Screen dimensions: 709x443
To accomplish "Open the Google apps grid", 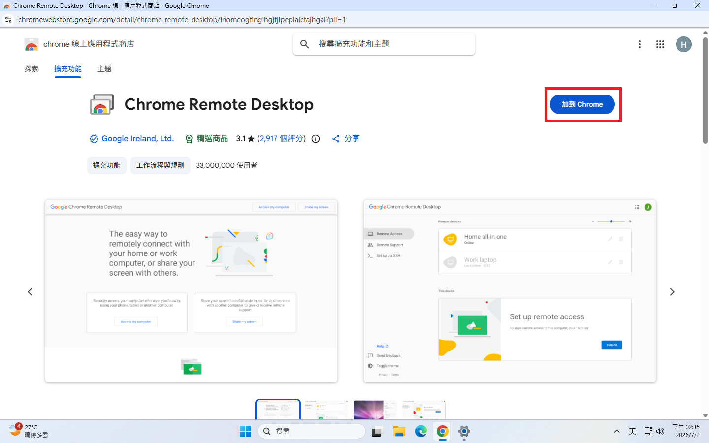I will point(660,44).
